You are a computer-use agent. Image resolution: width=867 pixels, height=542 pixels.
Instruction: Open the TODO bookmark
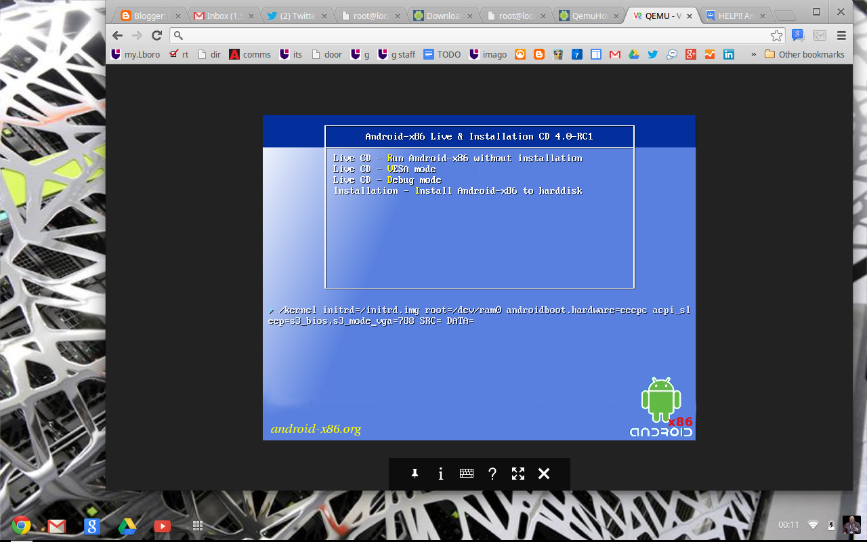[442, 54]
